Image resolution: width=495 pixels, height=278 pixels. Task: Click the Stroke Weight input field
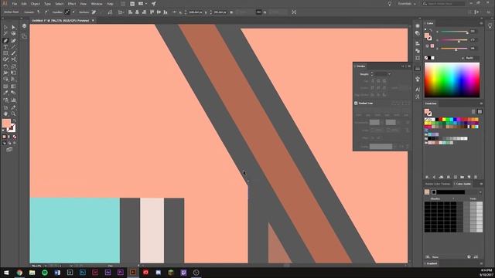click(x=381, y=74)
